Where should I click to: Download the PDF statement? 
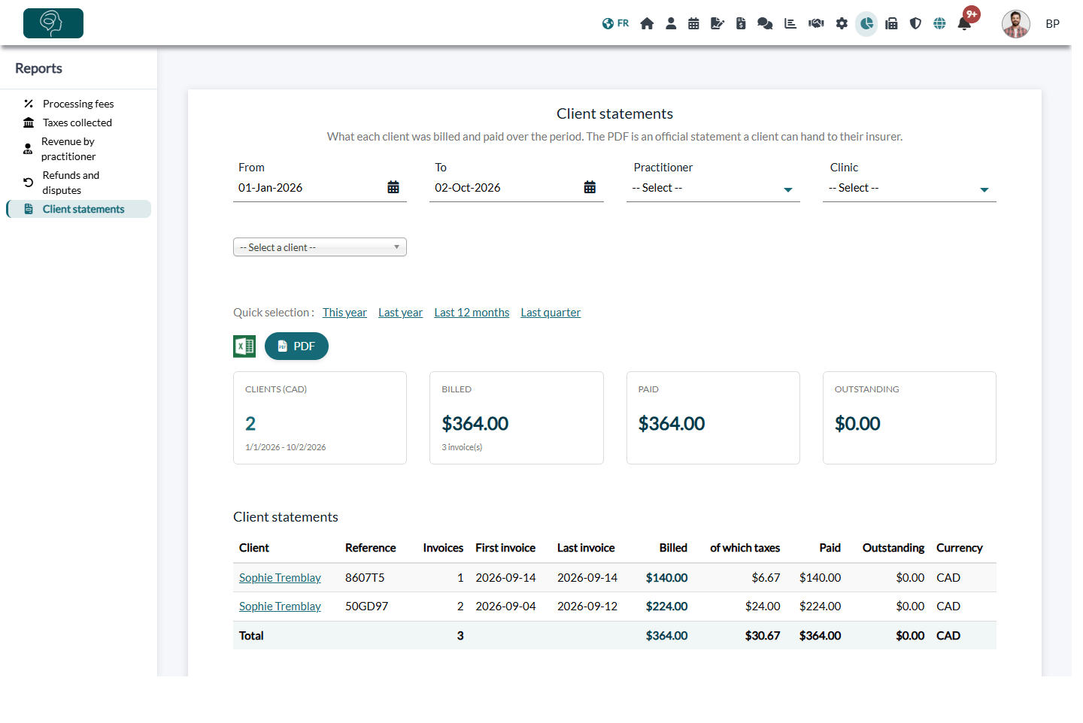[296, 346]
